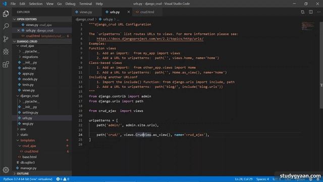Click the EXPLORER panel title
The image size is (323, 182).
(23, 12)
